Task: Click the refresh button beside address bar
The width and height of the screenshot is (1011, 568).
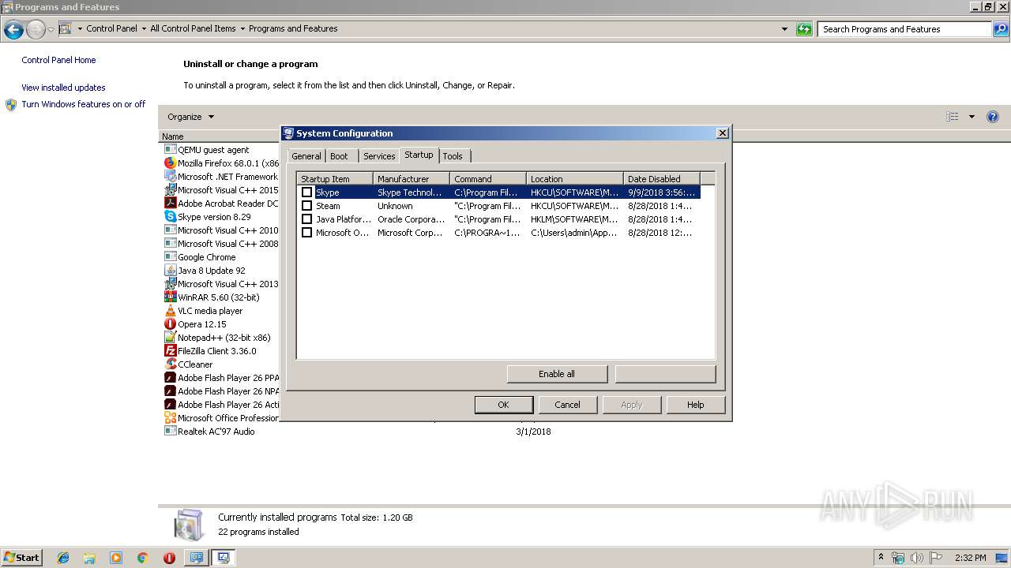Action: [804, 29]
